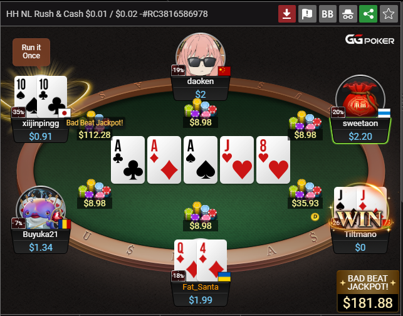This screenshot has width=403, height=316.
Task: Click Fat_Santa's player name plate
Action: click(201, 287)
